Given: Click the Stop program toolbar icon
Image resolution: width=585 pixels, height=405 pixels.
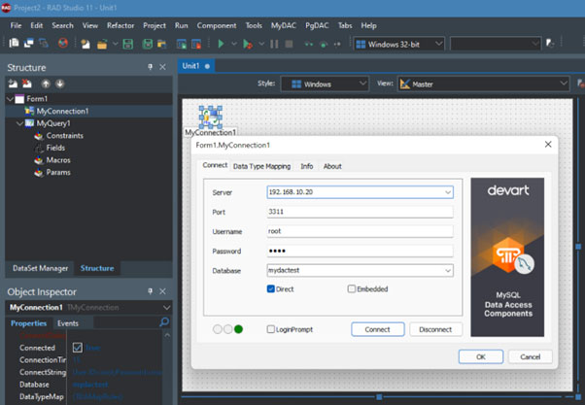Looking at the screenshot, I should (x=289, y=44).
